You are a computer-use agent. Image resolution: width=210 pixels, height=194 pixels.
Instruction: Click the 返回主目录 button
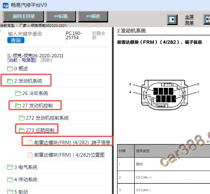pos(24,16)
